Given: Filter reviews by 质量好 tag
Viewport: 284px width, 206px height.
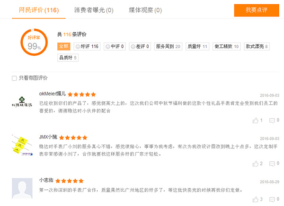Looking at the screenshot, I should pos(198,46).
